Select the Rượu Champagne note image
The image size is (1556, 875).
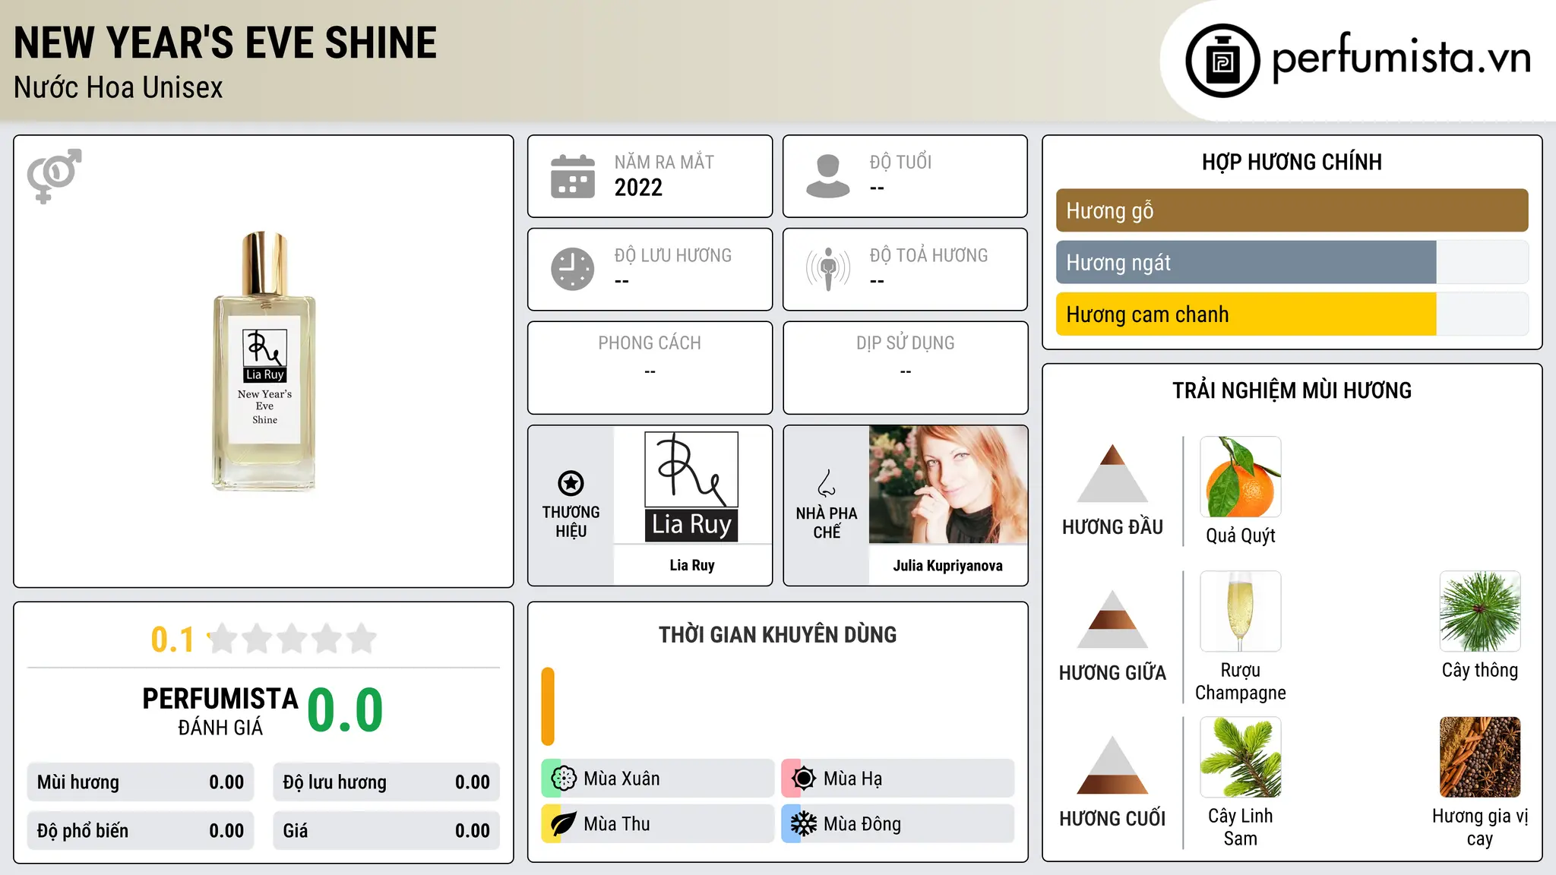pyautogui.click(x=1241, y=611)
